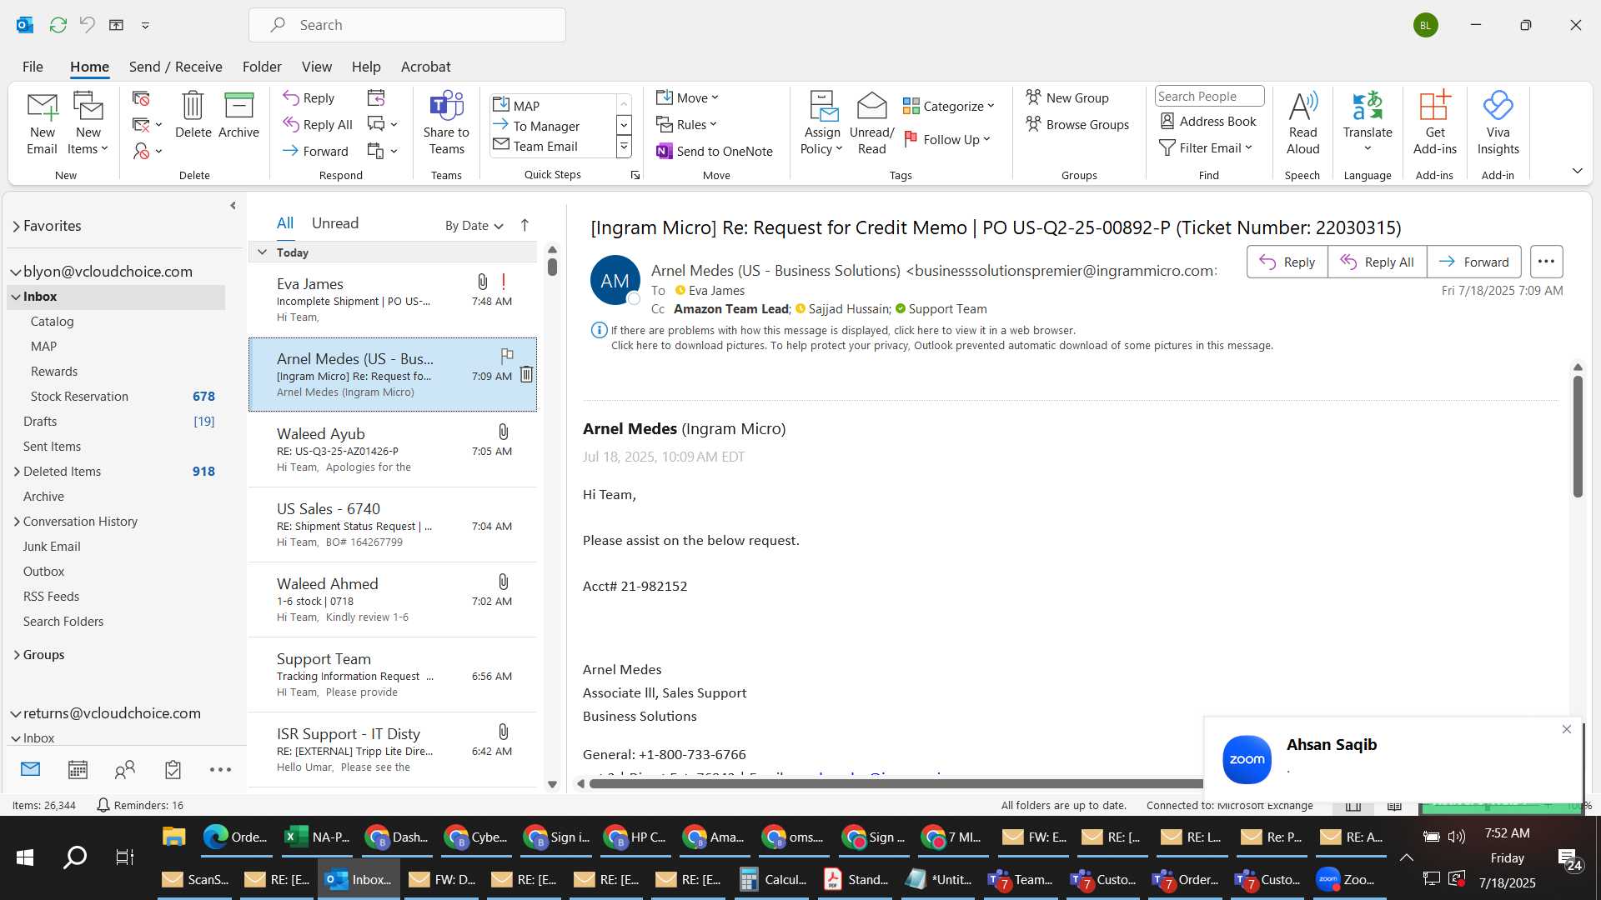Screen dimensions: 1601x900
Task: Open the Folder ribbon tab
Action: (262, 67)
